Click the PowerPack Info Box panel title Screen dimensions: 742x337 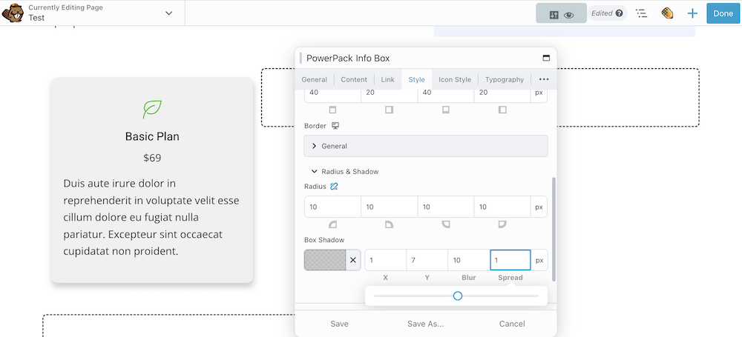click(x=348, y=58)
